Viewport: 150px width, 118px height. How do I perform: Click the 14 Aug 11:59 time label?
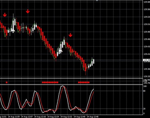(x=14, y=117)
